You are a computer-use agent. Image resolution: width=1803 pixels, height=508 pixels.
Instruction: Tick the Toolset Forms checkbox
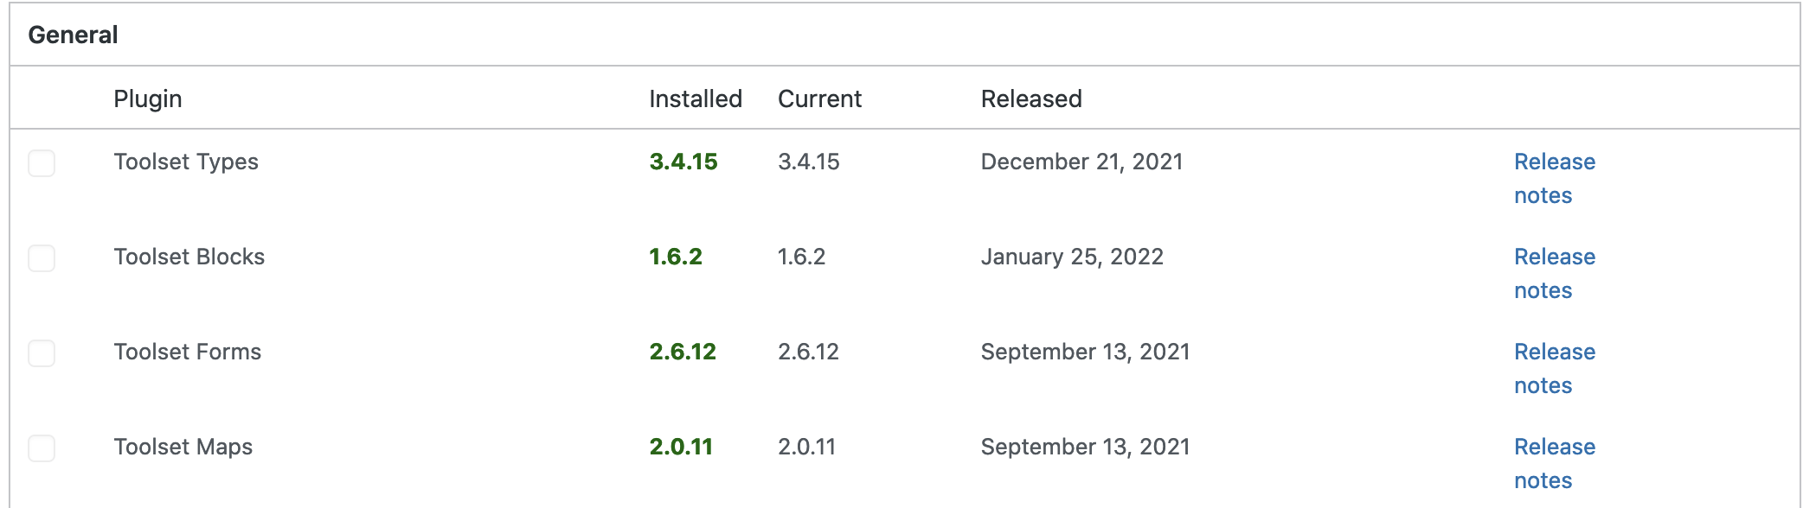[42, 353]
